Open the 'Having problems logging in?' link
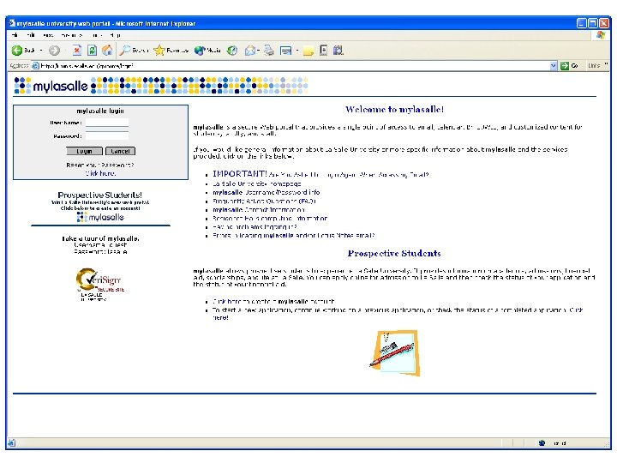The image size is (617, 463). point(255,226)
